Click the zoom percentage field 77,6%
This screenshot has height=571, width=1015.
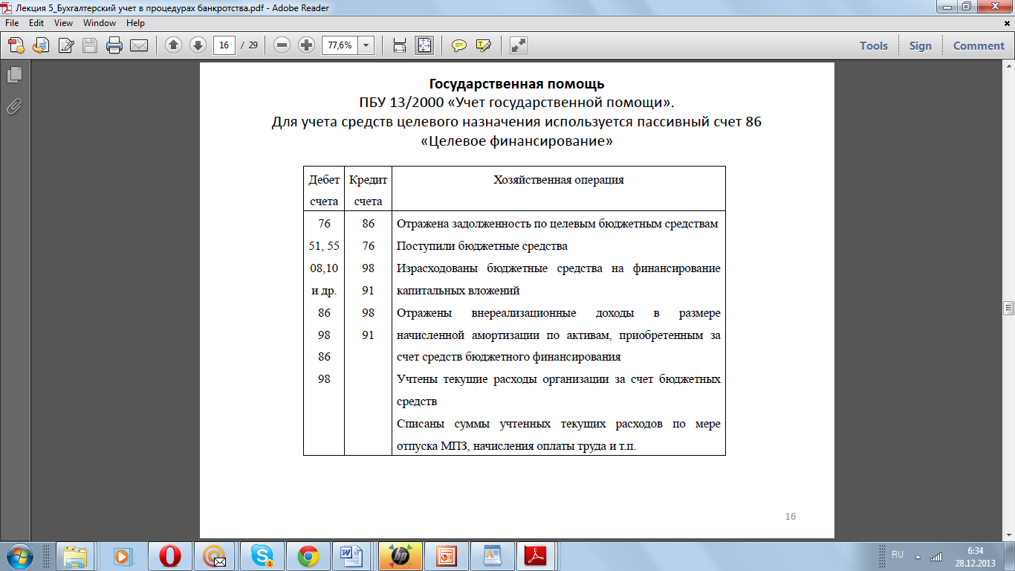[340, 45]
